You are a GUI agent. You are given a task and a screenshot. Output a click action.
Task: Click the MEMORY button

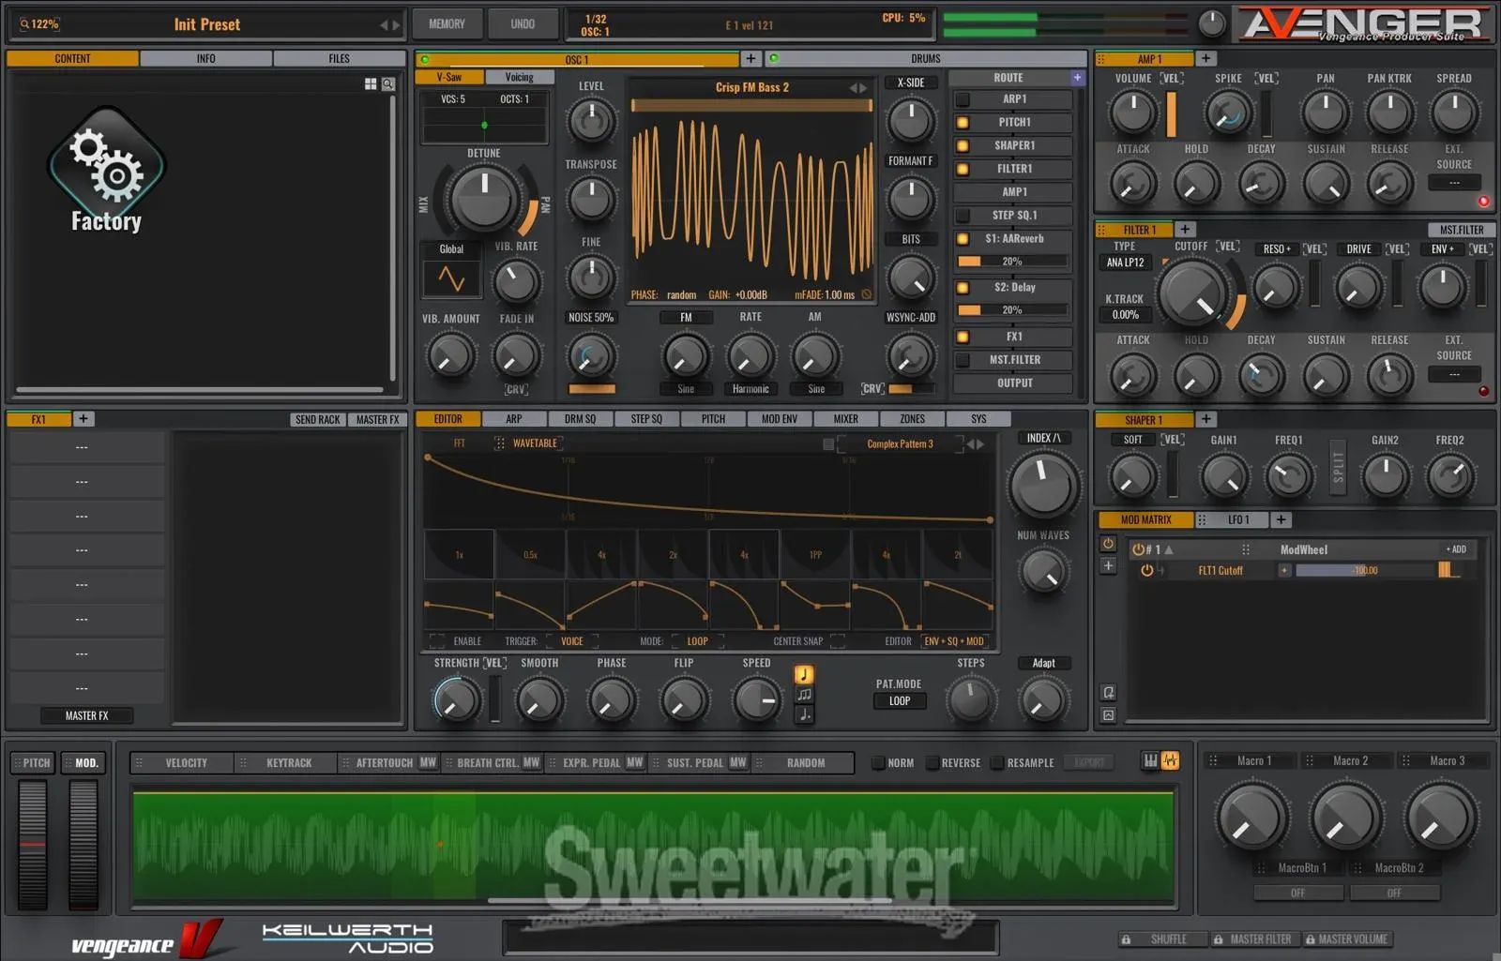click(x=447, y=24)
